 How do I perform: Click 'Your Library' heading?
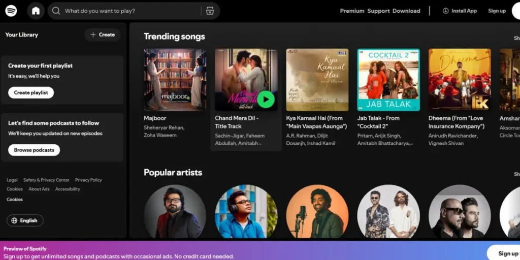21,35
